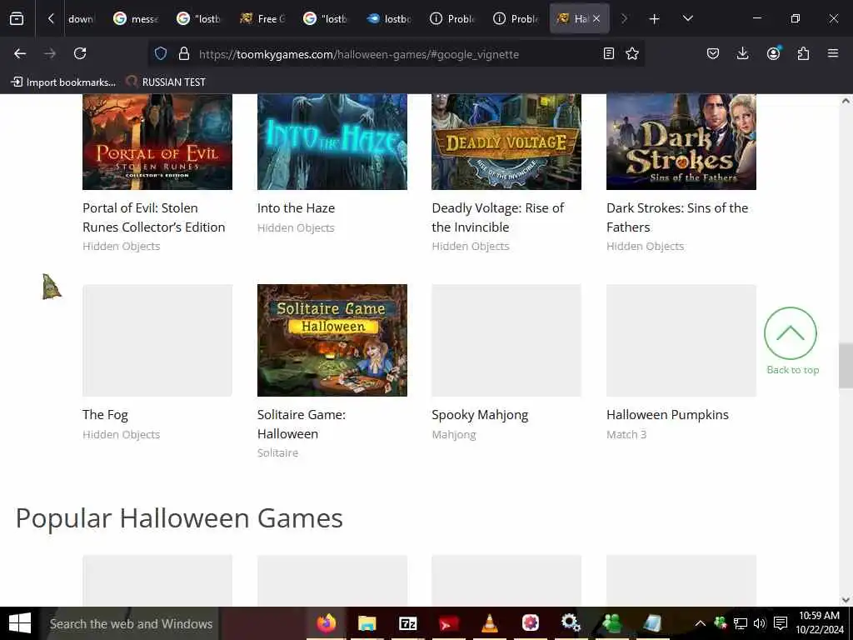The width and height of the screenshot is (853, 640).
Task: Show hidden system tray icons
Action: (700, 623)
